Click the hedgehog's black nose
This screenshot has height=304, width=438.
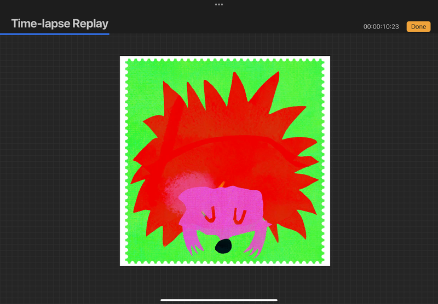(x=222, y=247)
